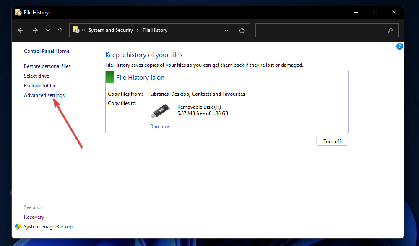The height and width of the screenshot is (246, 419).
Task: Turn off File History
Action: tap(332, 141)
